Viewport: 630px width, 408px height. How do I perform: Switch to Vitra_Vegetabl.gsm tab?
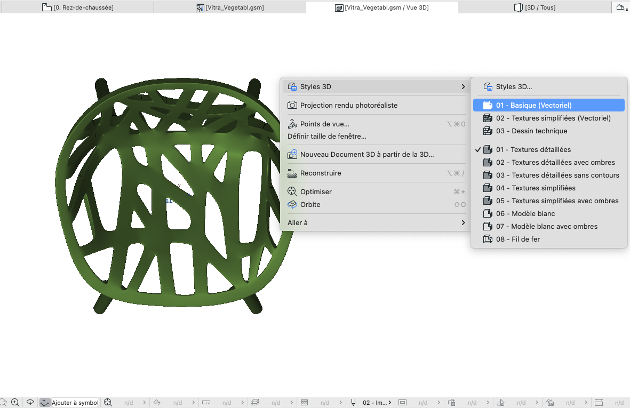tap(230, 7)
